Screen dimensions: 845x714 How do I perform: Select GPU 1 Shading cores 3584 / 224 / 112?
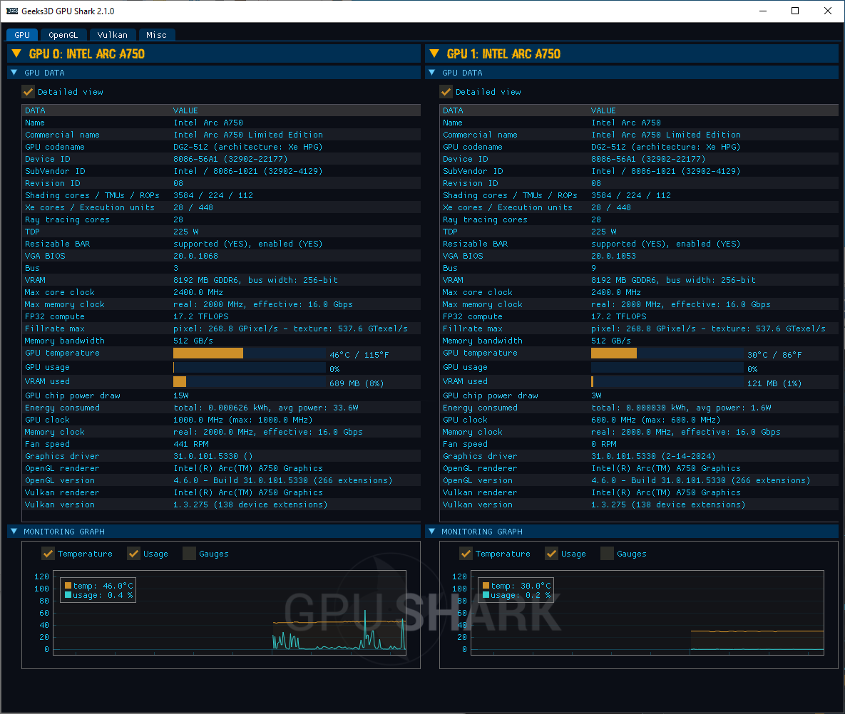(630, 195)
